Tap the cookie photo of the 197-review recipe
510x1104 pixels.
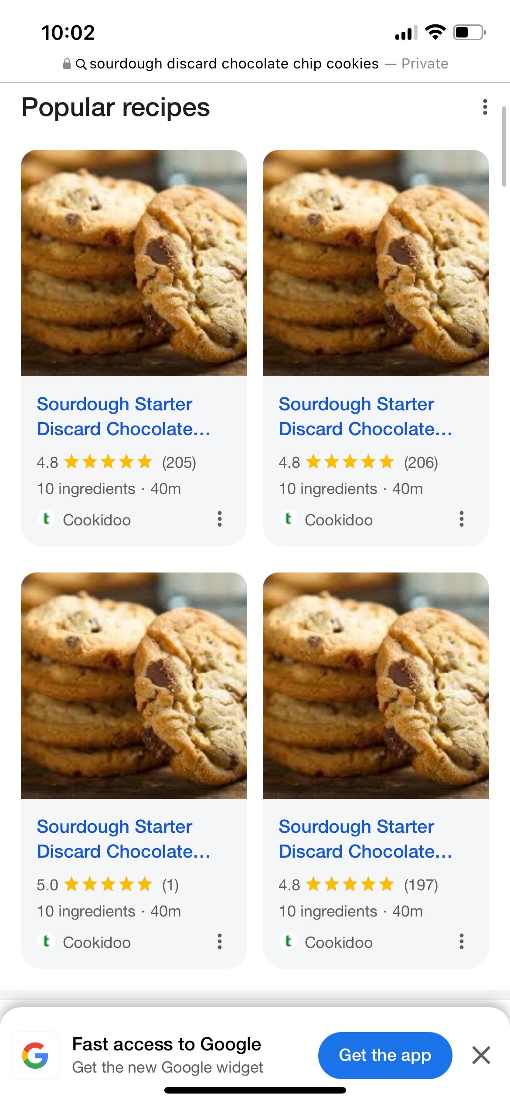tap(376, 685)
